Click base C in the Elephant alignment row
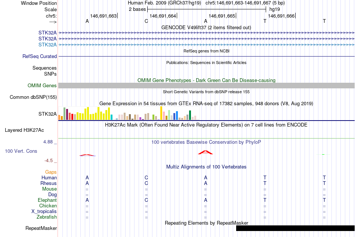355x237 pixels. (x=146, y=200)
